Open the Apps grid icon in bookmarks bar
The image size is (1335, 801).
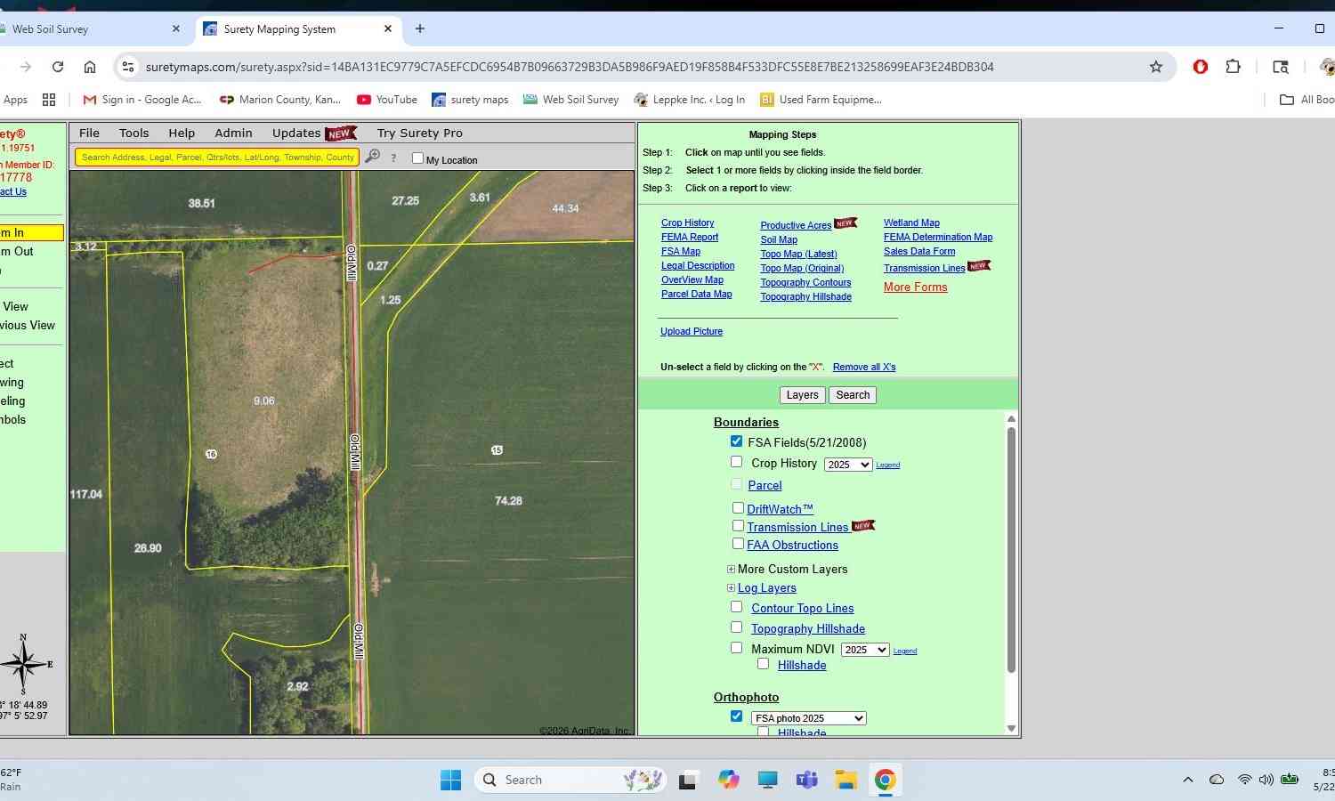point(49,100)
